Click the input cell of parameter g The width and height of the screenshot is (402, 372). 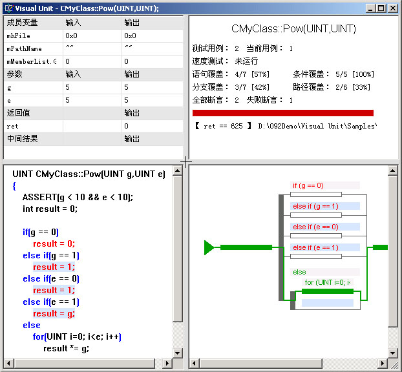click(x=92, y=87)
